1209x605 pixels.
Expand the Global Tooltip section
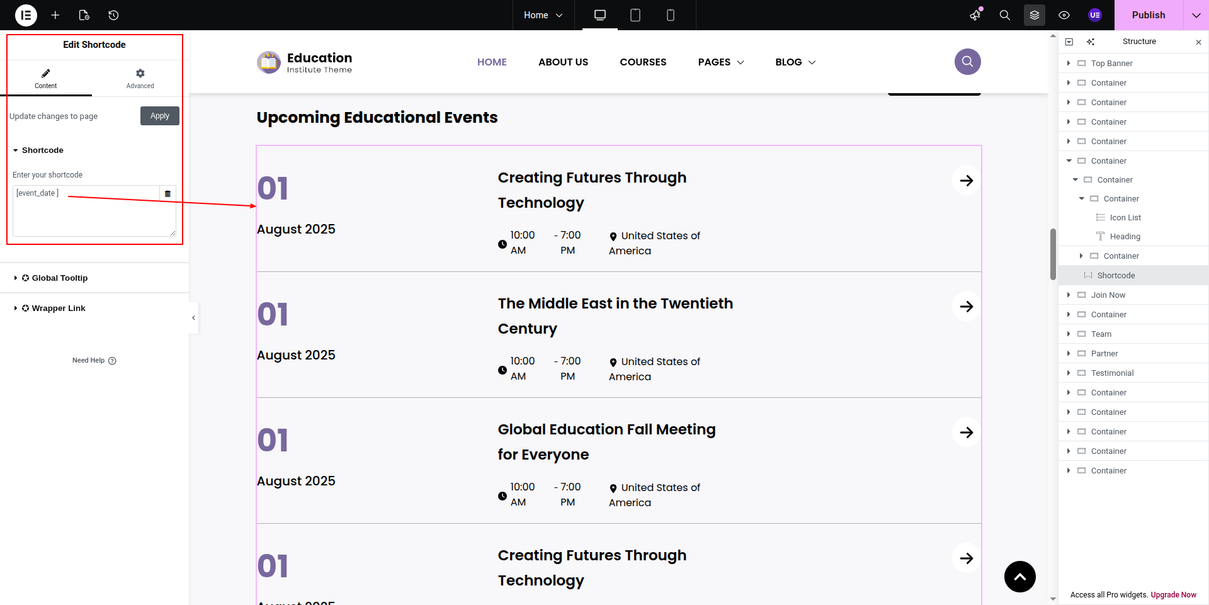(x=60, y=278)
